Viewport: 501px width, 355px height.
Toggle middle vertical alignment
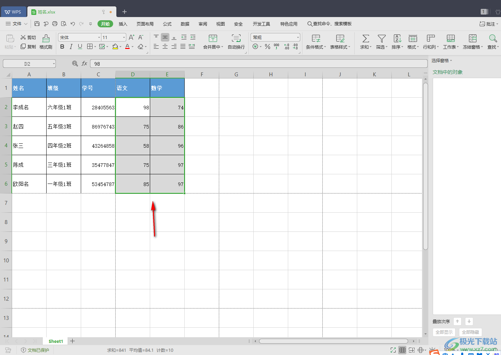coord(165,37)
